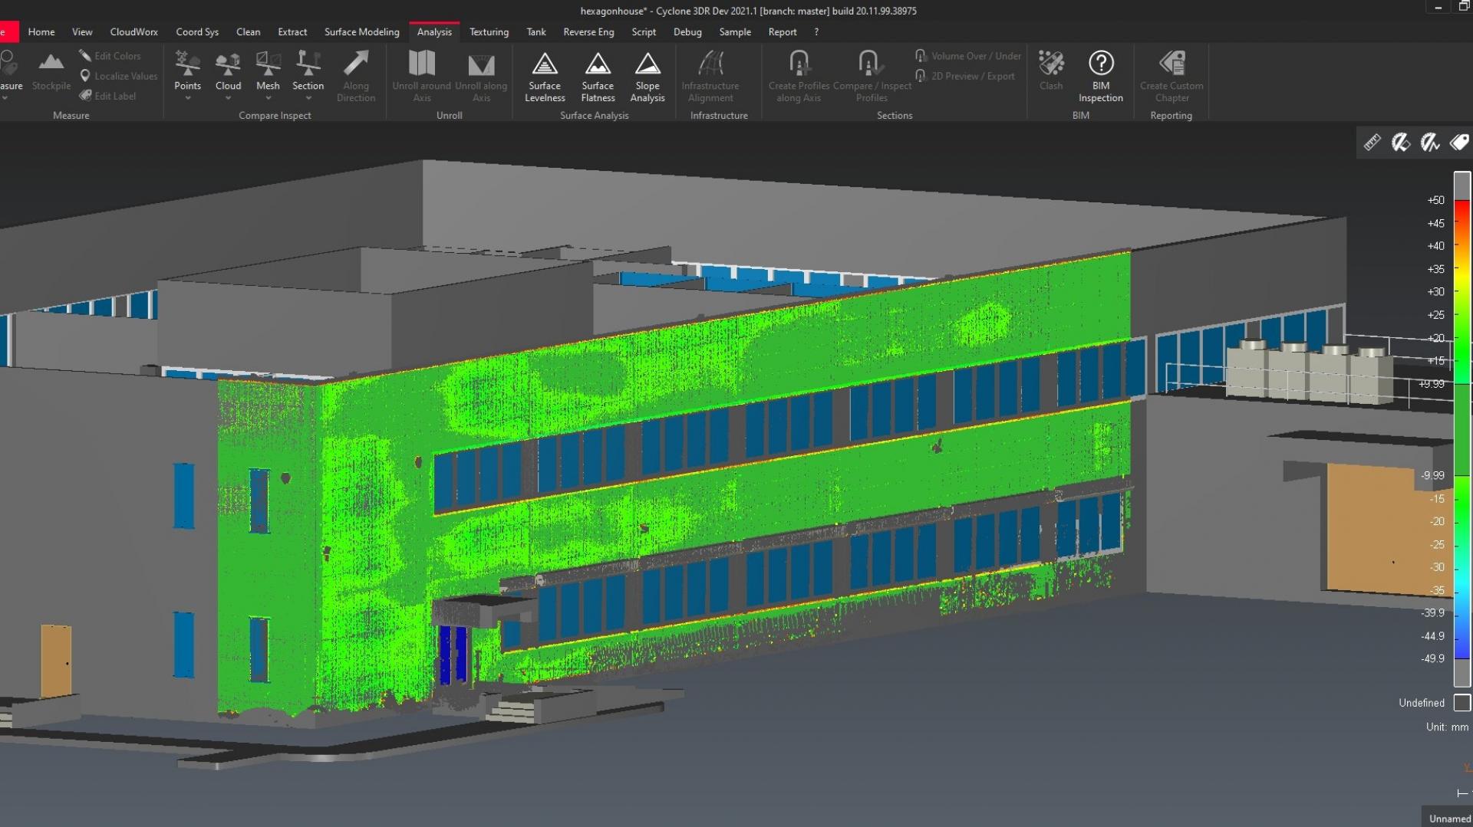This screenshot has width=1473, height=827.
Task: Open the Debug tab
Action: [687, 32]
